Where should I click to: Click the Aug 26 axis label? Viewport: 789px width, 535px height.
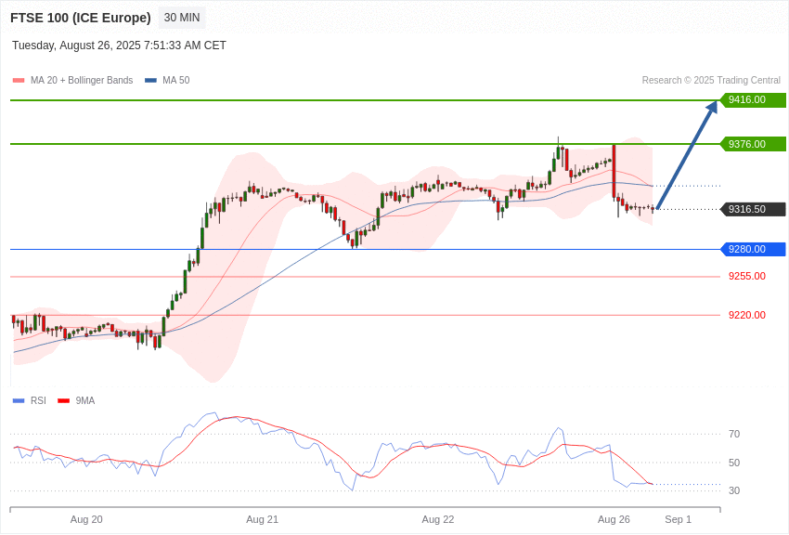(x=614, y=519)
